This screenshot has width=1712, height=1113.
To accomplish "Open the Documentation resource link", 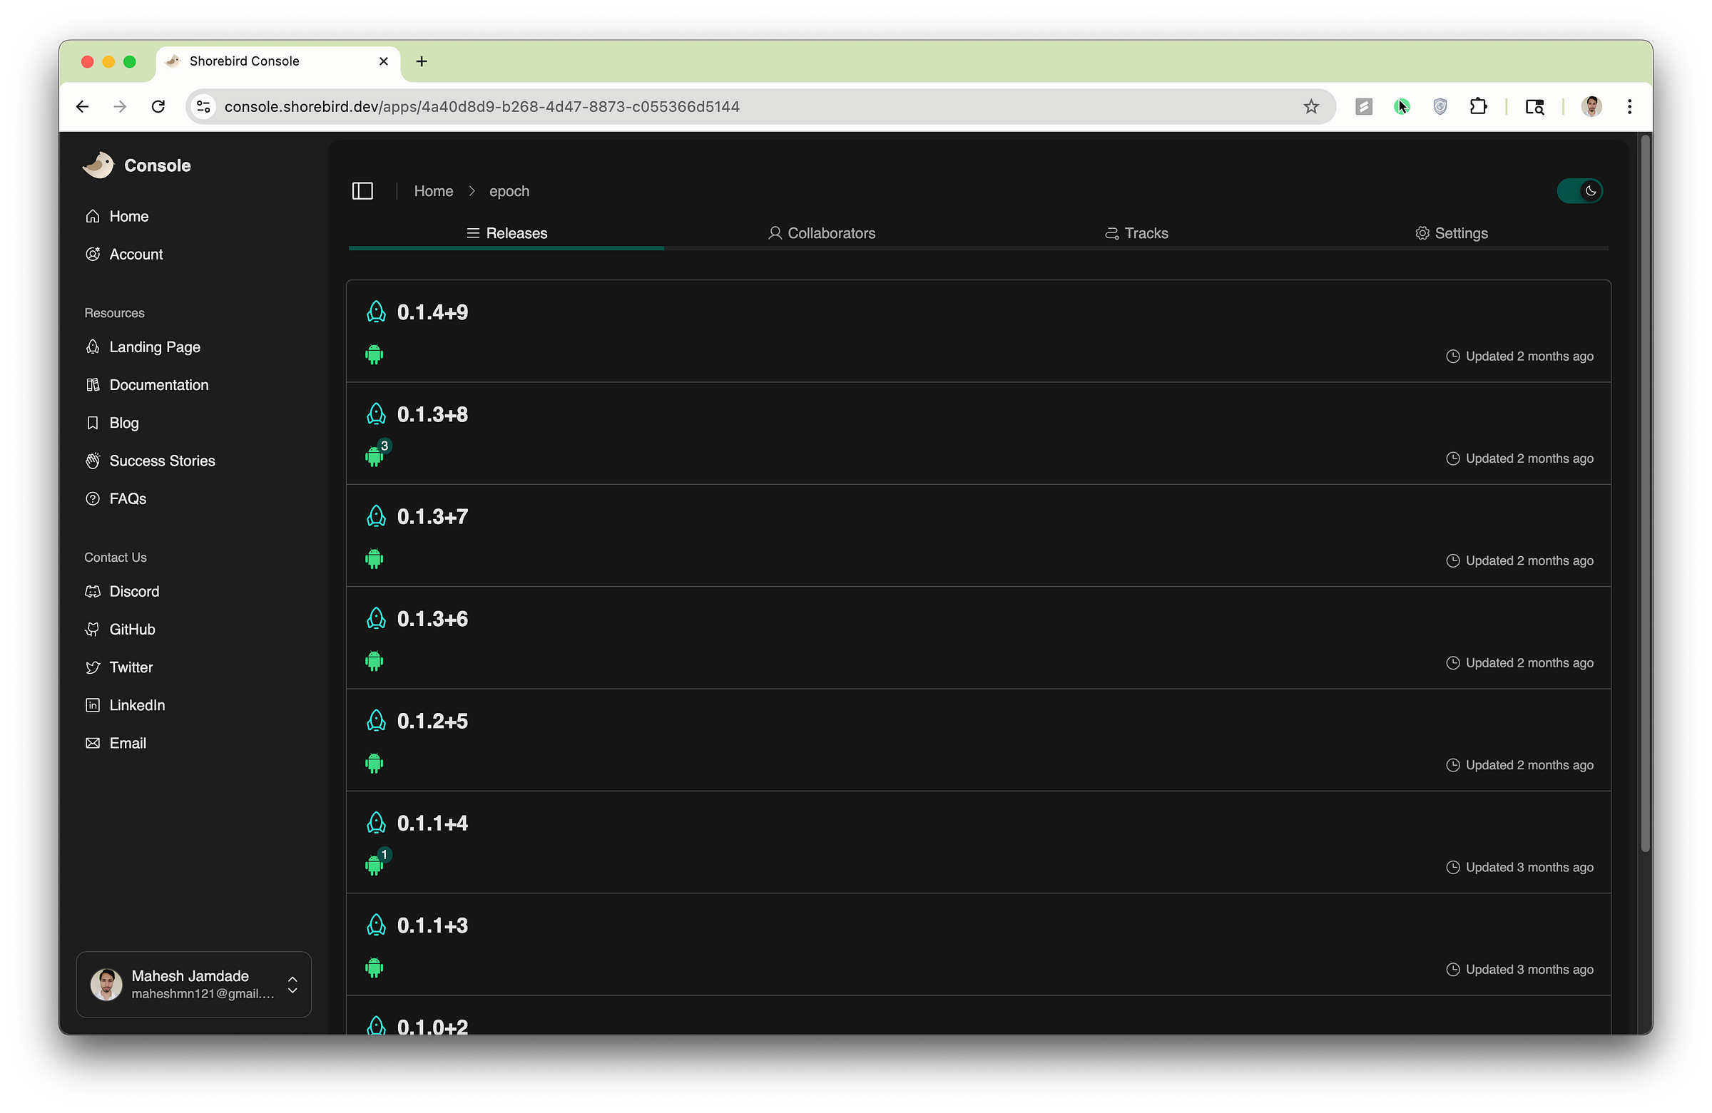I will [158, 384].
